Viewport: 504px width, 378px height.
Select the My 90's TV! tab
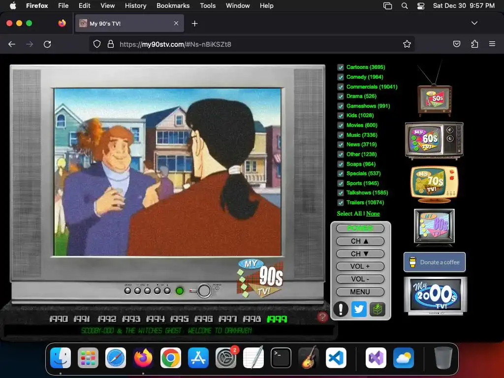click(129, 24)
